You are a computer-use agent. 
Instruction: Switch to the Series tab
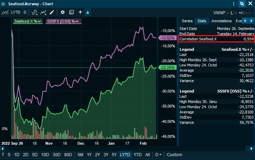(x=187, y=21)
